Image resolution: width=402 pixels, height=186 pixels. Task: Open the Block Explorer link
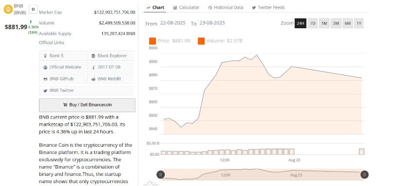110,55
